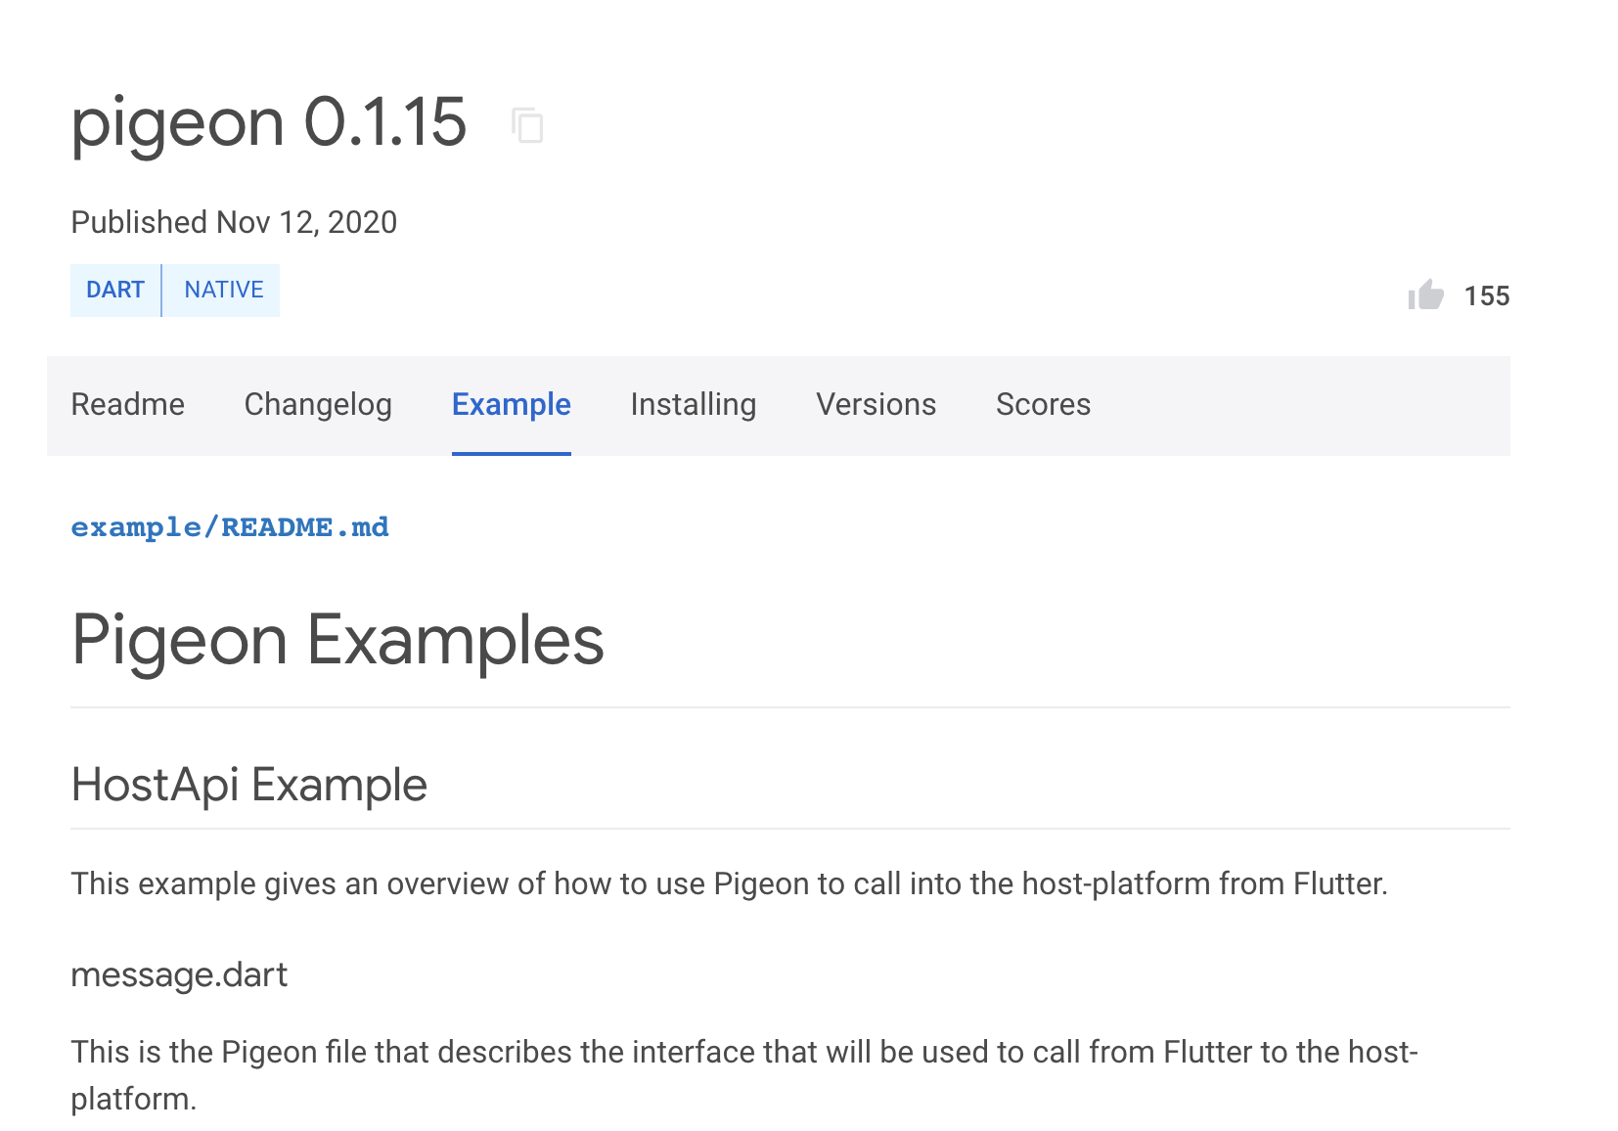The height and width of the screenshot is (1131, 1618).
Task: Click the HostApi Example heading
Action: click(249, 785)
